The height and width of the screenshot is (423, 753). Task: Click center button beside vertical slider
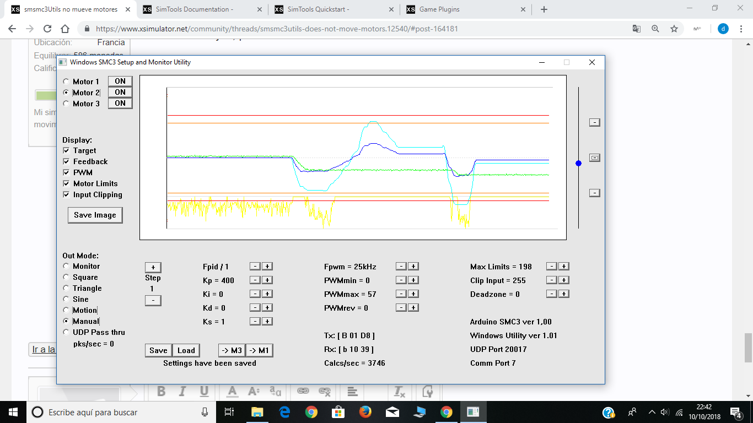[x=594, y=158]
